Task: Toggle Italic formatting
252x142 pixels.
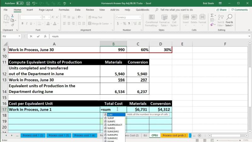Action: pyautogui.click(x=27, y=23)
